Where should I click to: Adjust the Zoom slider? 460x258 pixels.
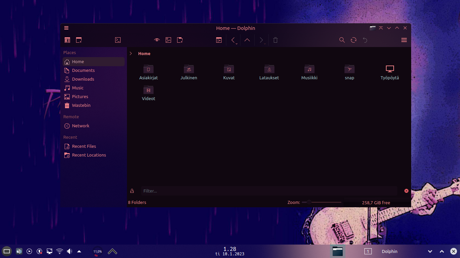[322, 202]
